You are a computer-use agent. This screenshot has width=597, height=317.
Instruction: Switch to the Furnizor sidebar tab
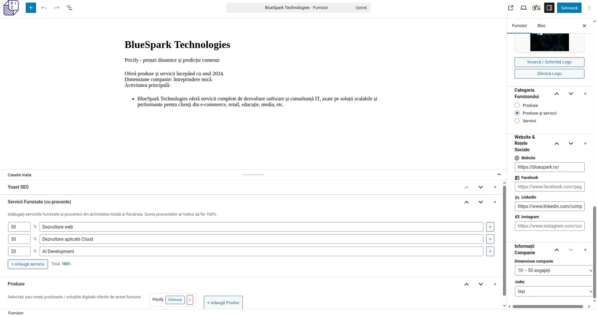pyautogui.click(x=519, y=26)
